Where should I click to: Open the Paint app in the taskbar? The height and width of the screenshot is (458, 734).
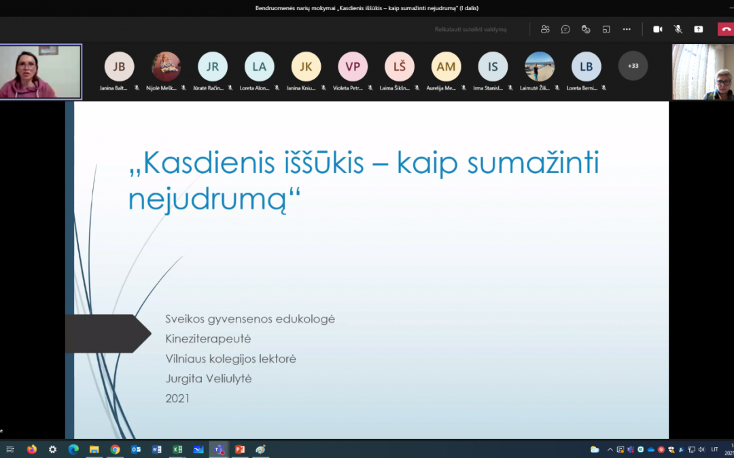point(261,450)
